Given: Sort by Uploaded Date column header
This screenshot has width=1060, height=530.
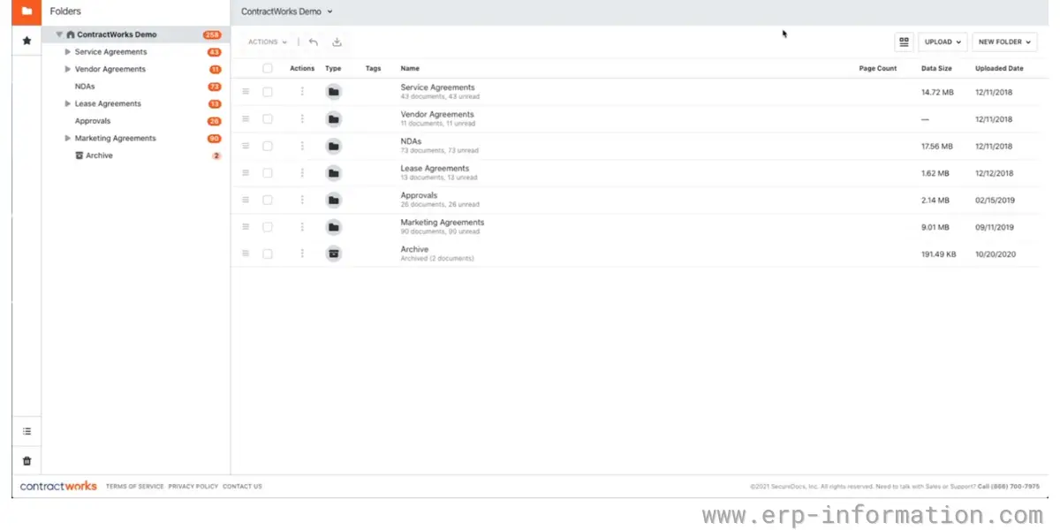Looking at the screenshot, I should (999, 68).
